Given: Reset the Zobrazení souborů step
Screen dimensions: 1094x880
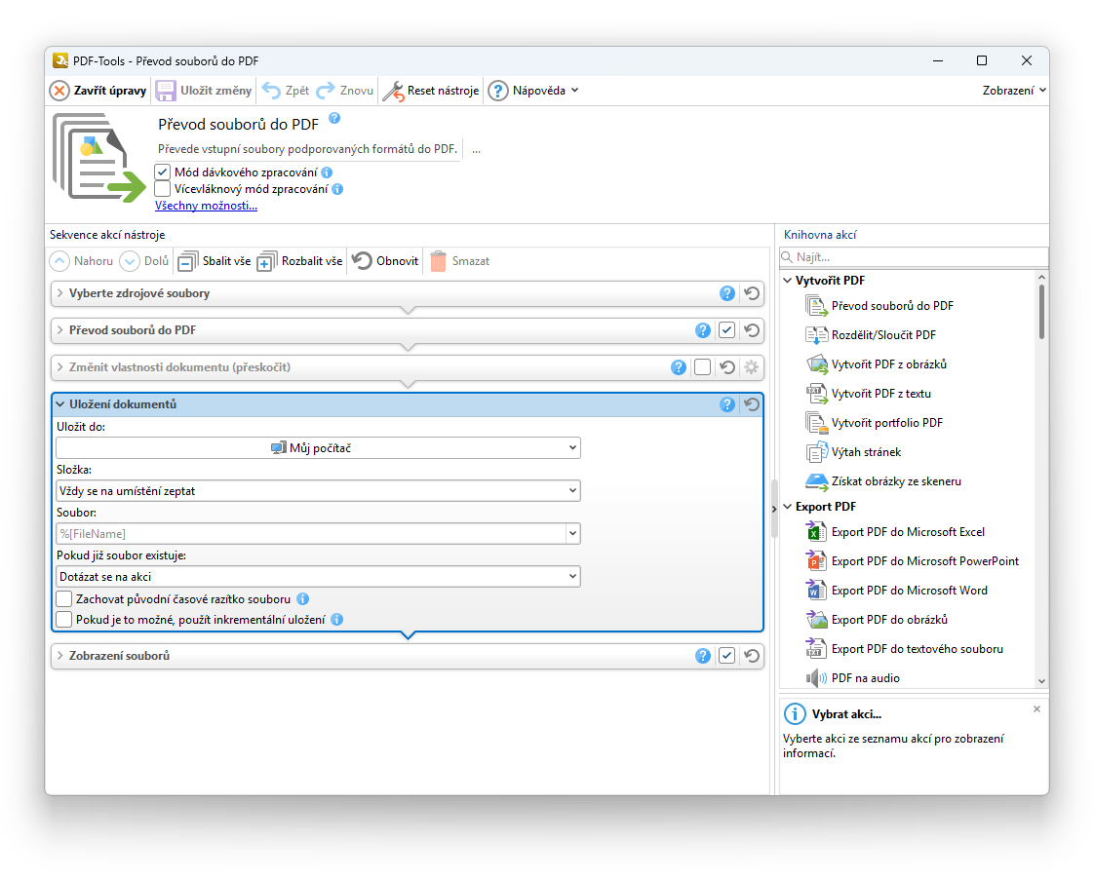Looking at the screenshot, I should click(752, 656).
